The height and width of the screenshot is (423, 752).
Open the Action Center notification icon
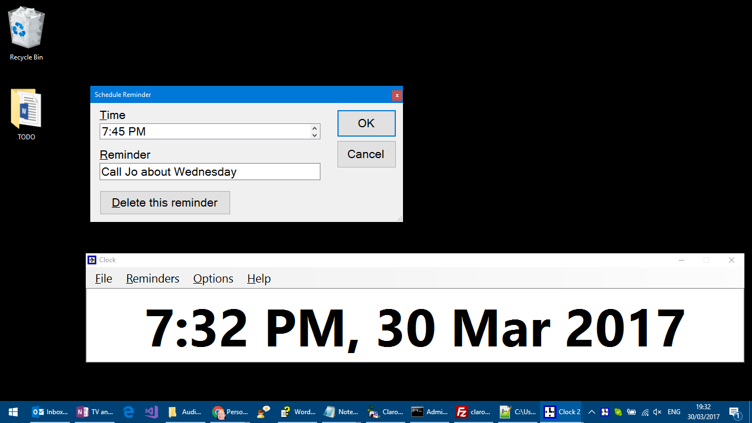click(736, 411)
